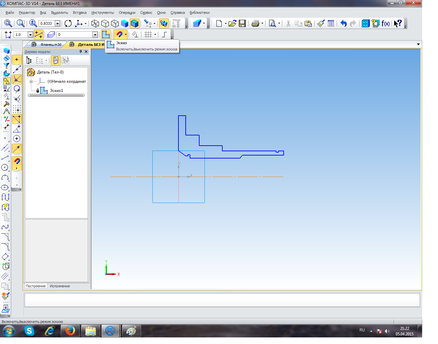
Task: Click the rotate view icon
Action: click(x=68, y=23)
